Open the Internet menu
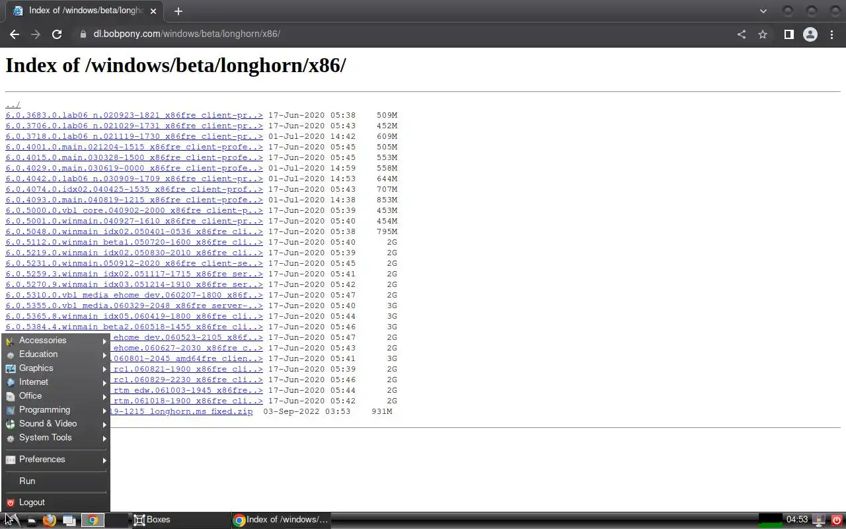846x529 pixels. click(x=56, y=382)
